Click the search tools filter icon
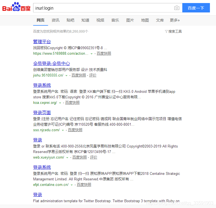Viewport: 216px width, 208px height. (166, 31)
